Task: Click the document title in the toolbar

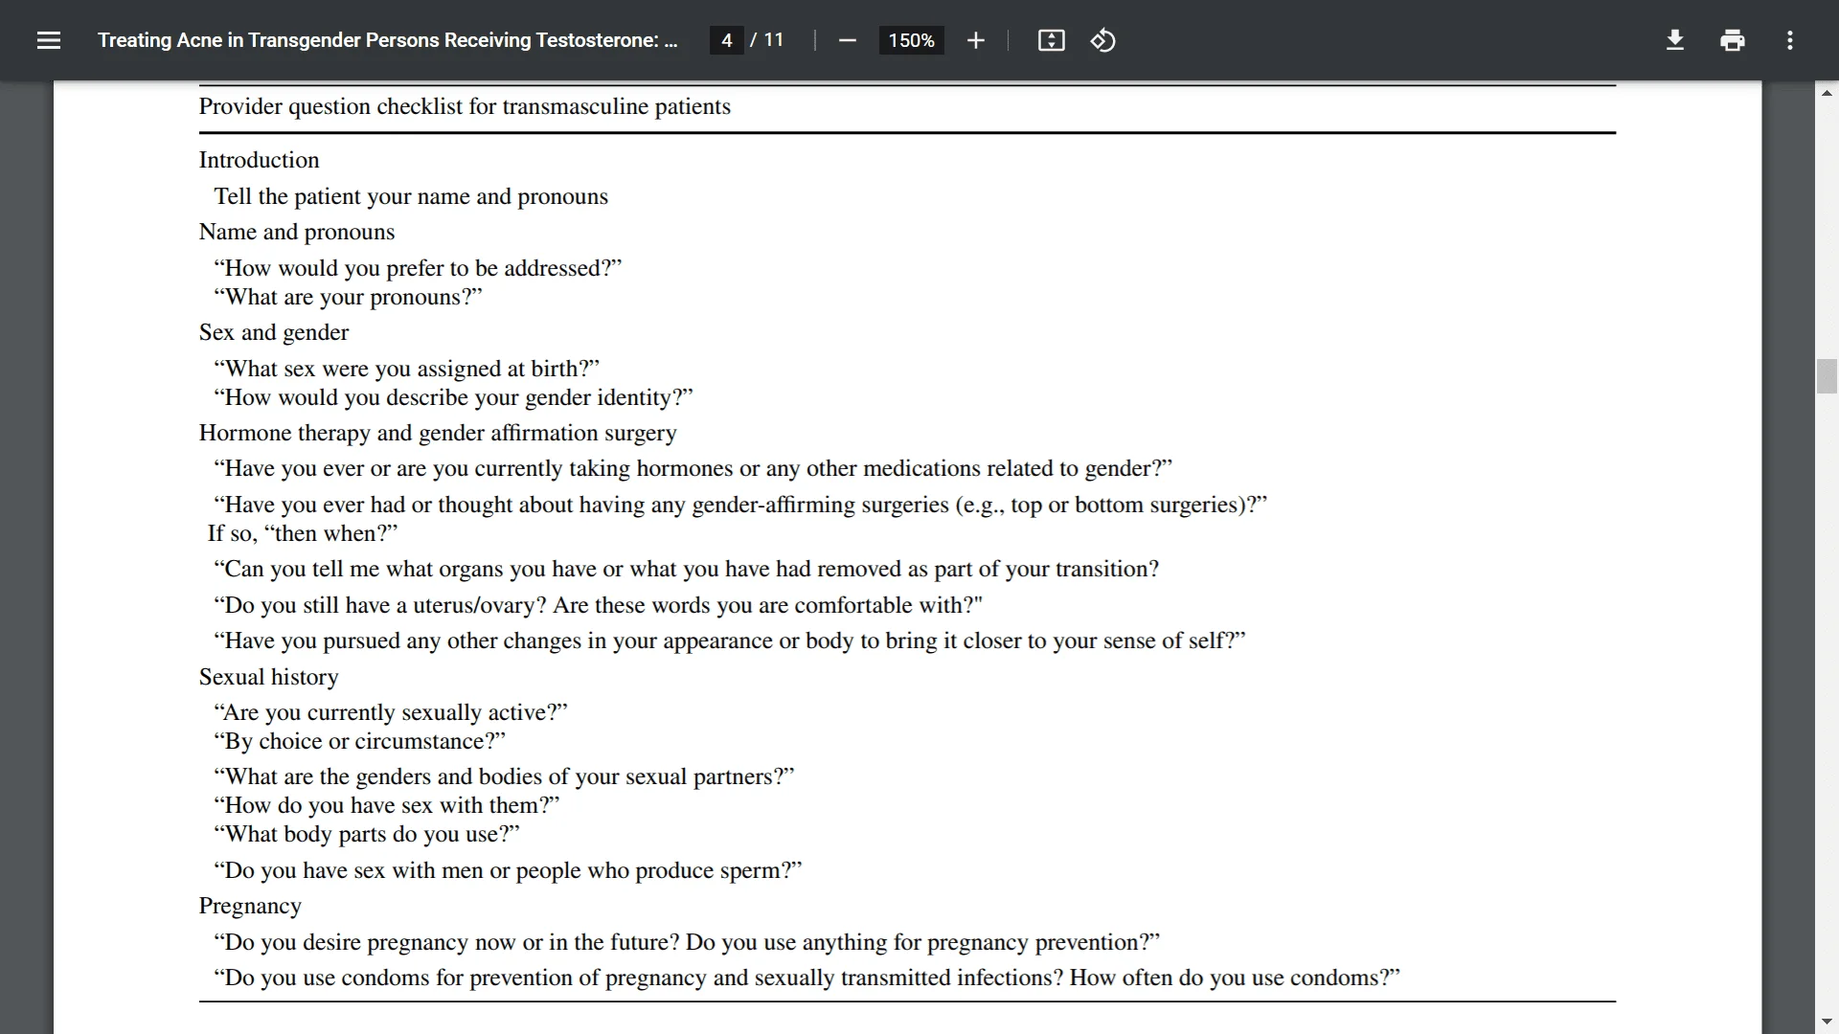Action: click(x=387, y=40)
